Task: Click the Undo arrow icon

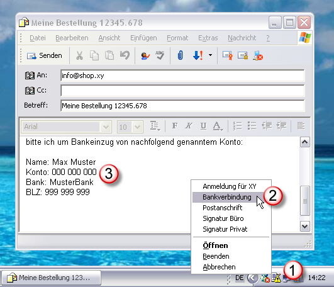Action: pos(125,55)
